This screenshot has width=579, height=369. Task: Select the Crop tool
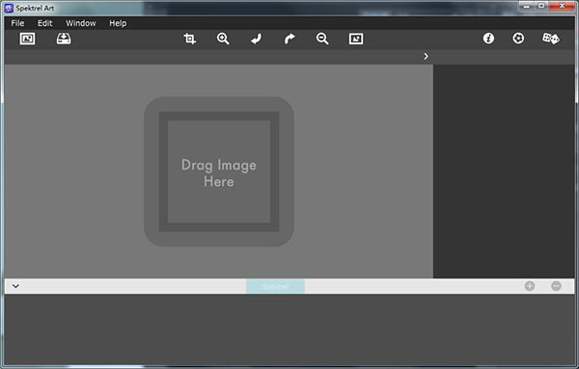coord(190,39)
